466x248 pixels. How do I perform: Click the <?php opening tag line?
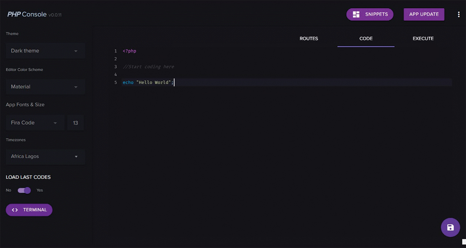(129, 51)
